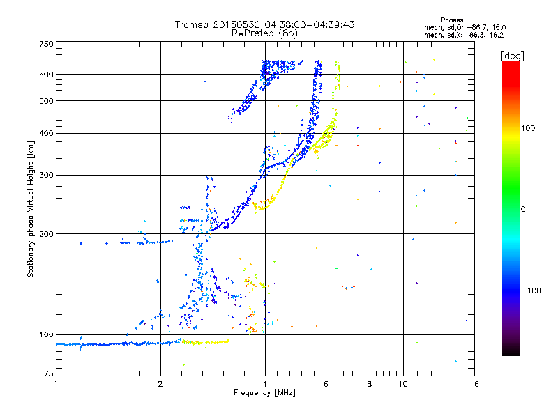Click the colorbar tick label '-100'
The width and height of the screenshot is (558, 418).
[531, 291]
